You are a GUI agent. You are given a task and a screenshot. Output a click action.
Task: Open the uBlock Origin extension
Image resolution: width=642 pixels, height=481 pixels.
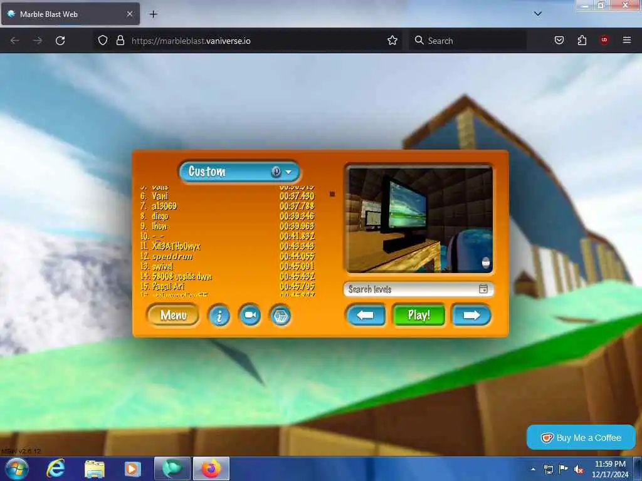coord(604,39)
